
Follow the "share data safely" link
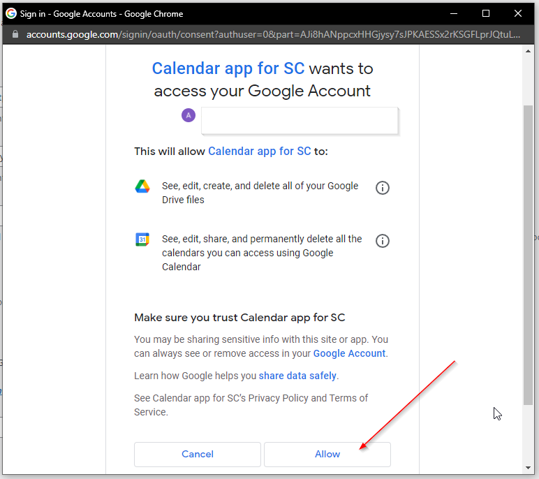click(x=297, y=376)
